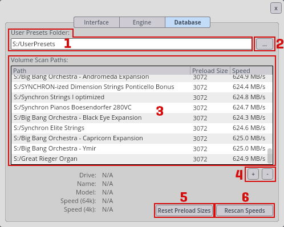Switch to the Interface tab
The width and height of the screenshot is (284, 227).
(x=96, y=22)
